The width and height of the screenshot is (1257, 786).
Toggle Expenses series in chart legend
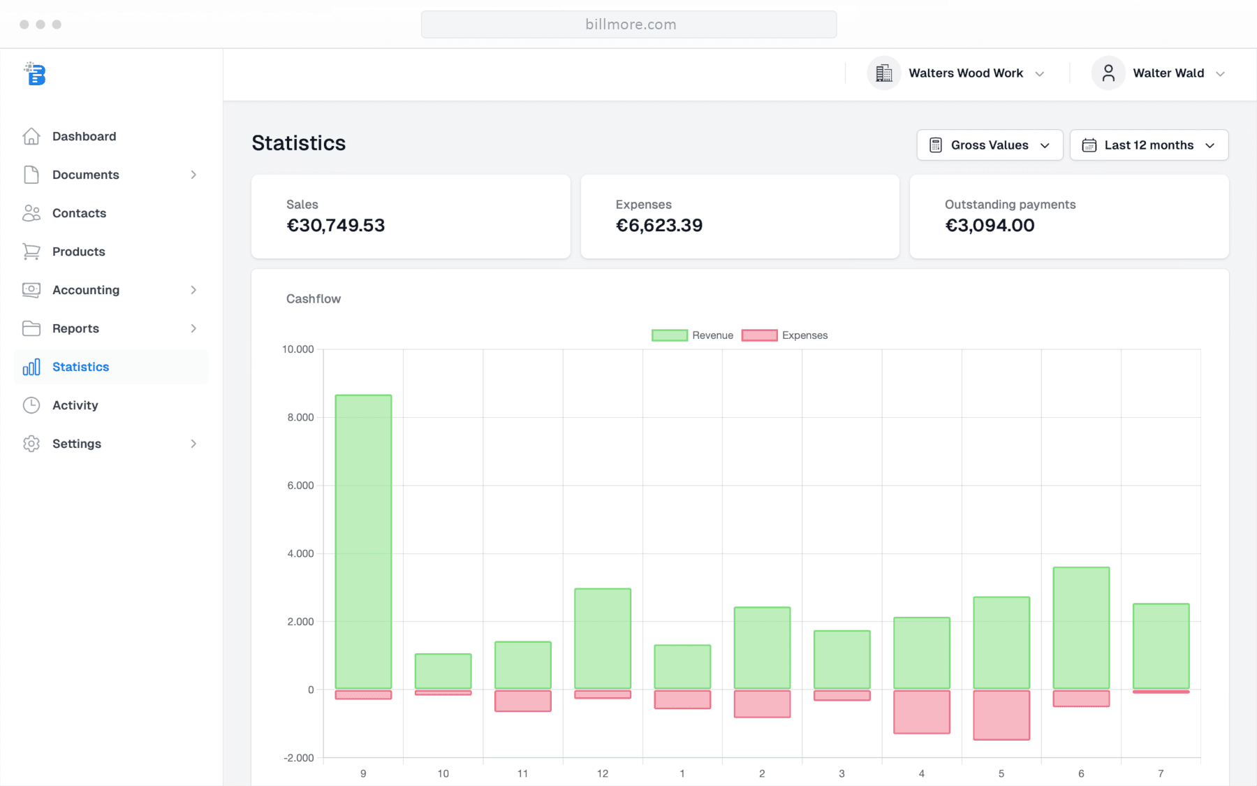coord(785,335)
